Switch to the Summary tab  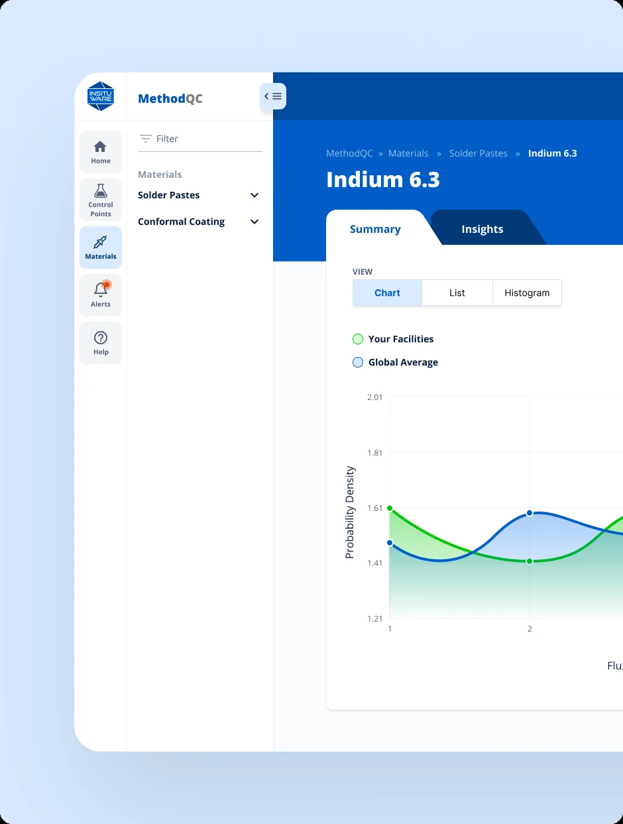(375, 229)
